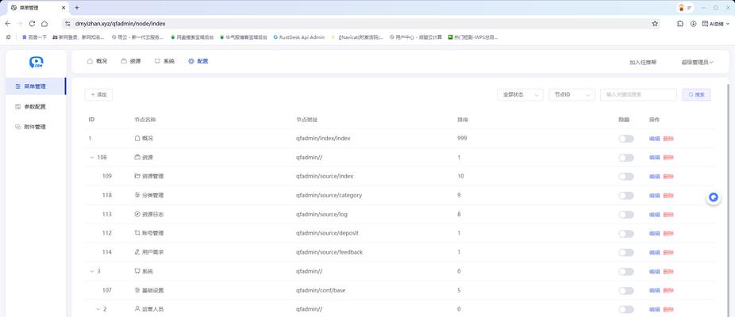Click the sort value 999 in row 1

462,139
